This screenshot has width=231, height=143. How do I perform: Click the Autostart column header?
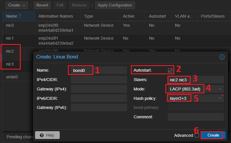[158, 16]
